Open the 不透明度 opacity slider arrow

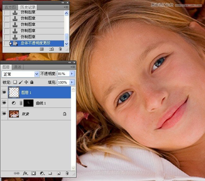pyautogui.click(x=72, y=74)
